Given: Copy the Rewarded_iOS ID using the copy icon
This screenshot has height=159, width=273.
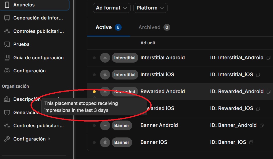Looking at the screenshot, I should (257, 108).
